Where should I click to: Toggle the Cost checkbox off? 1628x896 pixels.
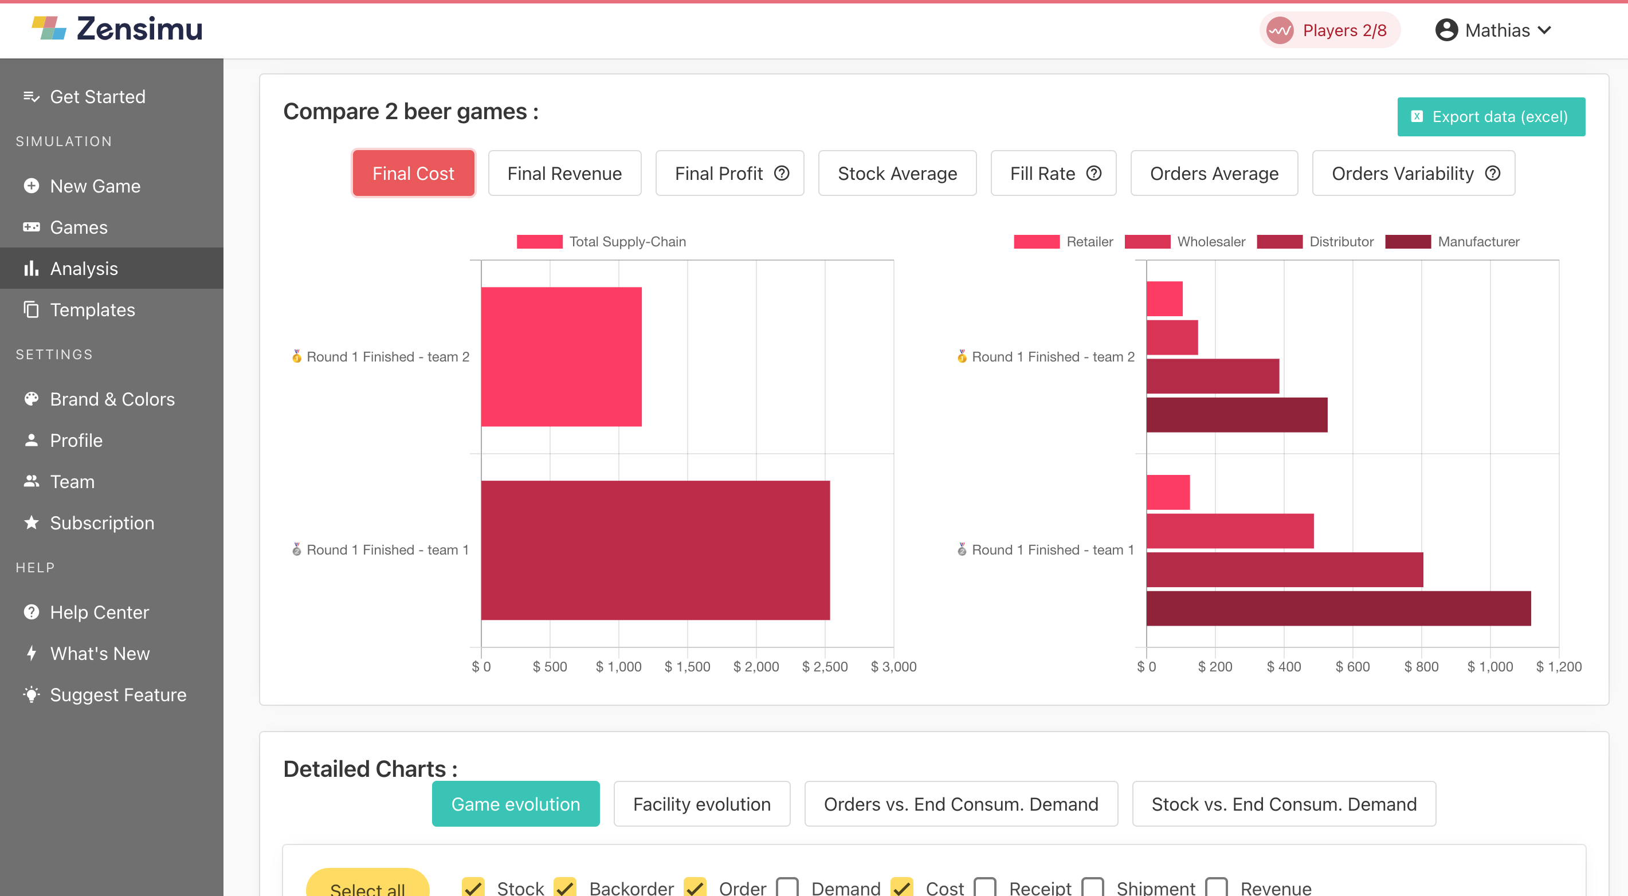tap(902, 887)
